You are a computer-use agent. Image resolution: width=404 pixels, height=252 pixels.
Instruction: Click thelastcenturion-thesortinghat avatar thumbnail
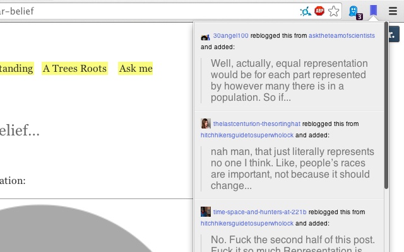click(x=206, y=123)
